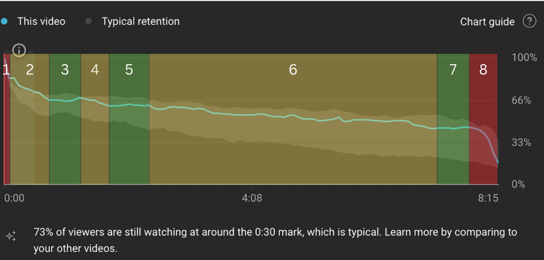Toggle the Typical retention legend label
Image resolution: width=544 pixels, height=260 pixels.
point(140,22)
